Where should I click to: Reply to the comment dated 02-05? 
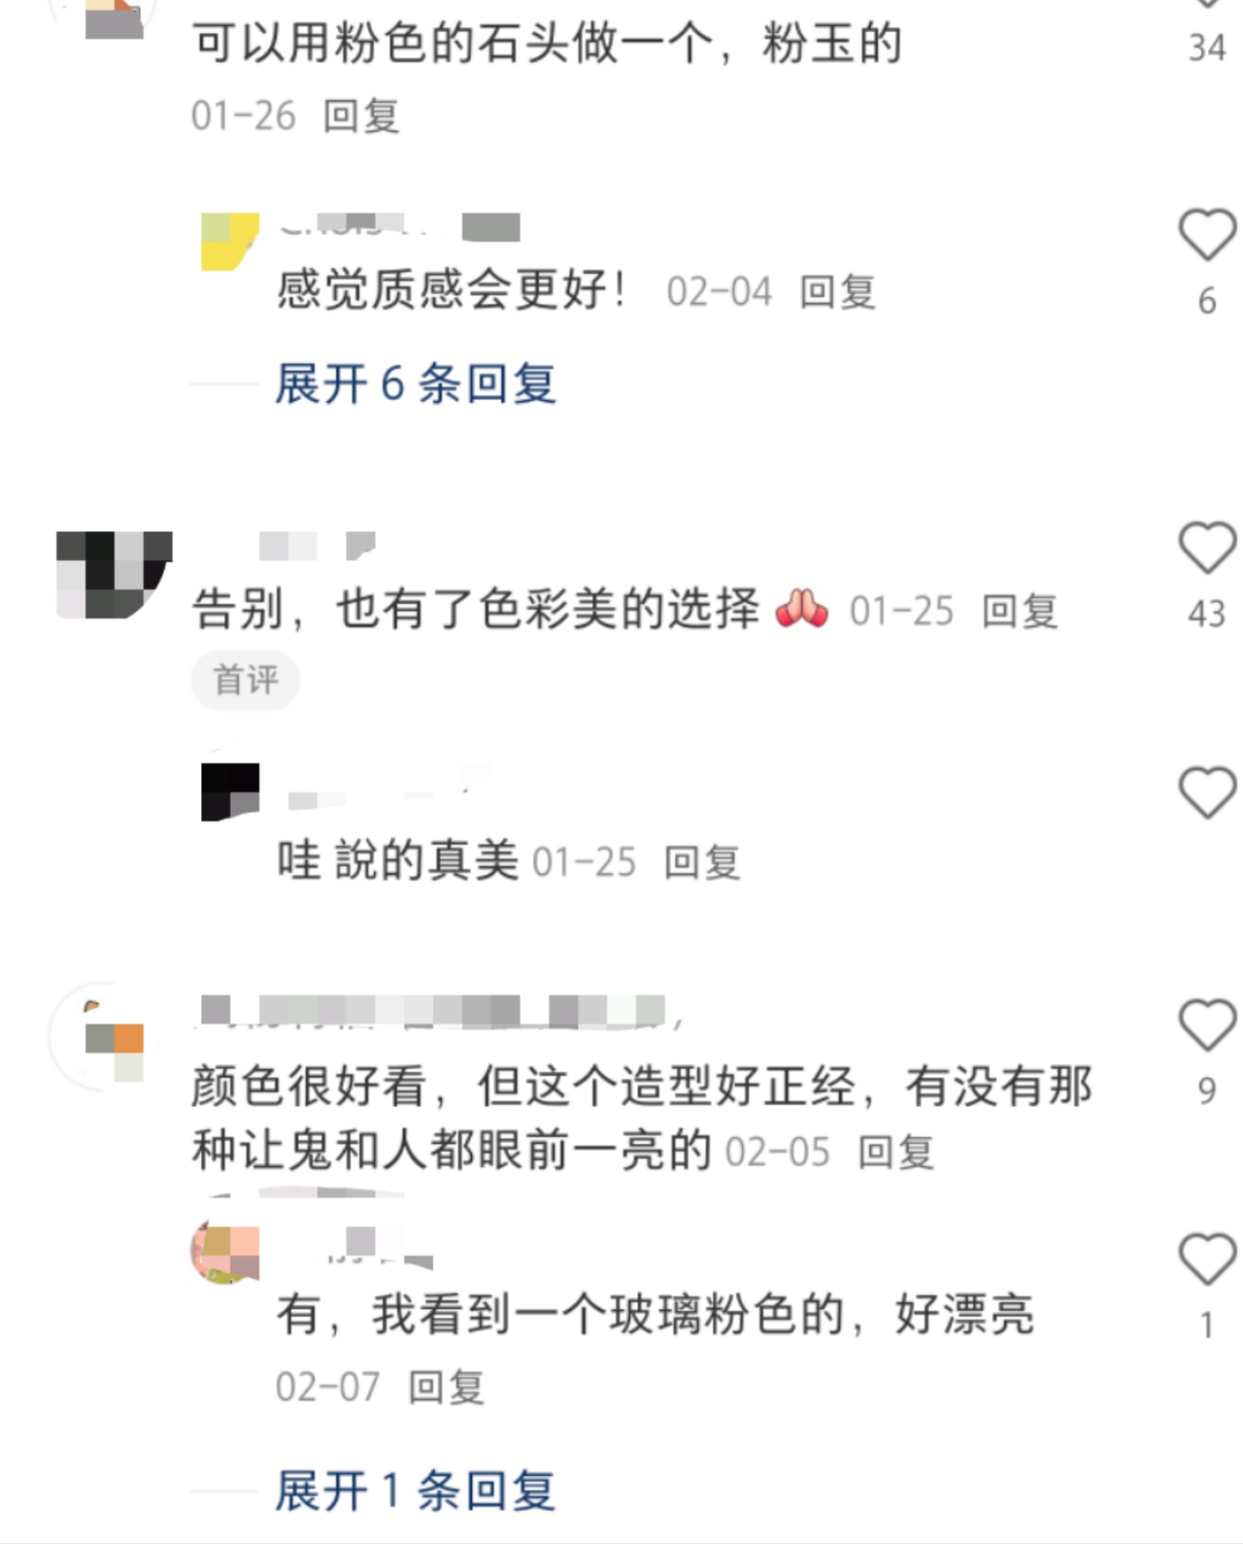pos(895,1153)
